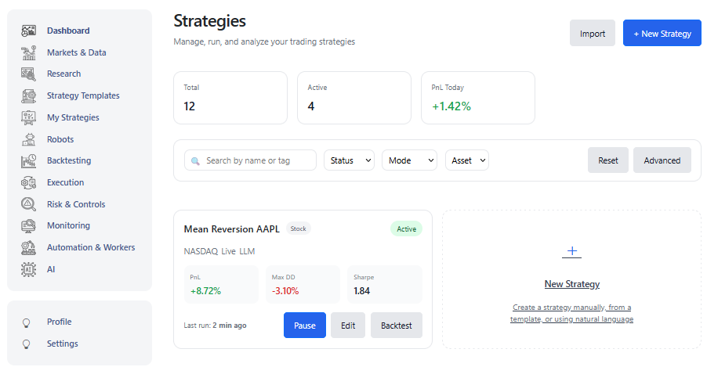Image resolution: width=707 pixels, height=367 pixels.
Task: Click the blue New Strategy button
Action: click(x=662, y=34)
